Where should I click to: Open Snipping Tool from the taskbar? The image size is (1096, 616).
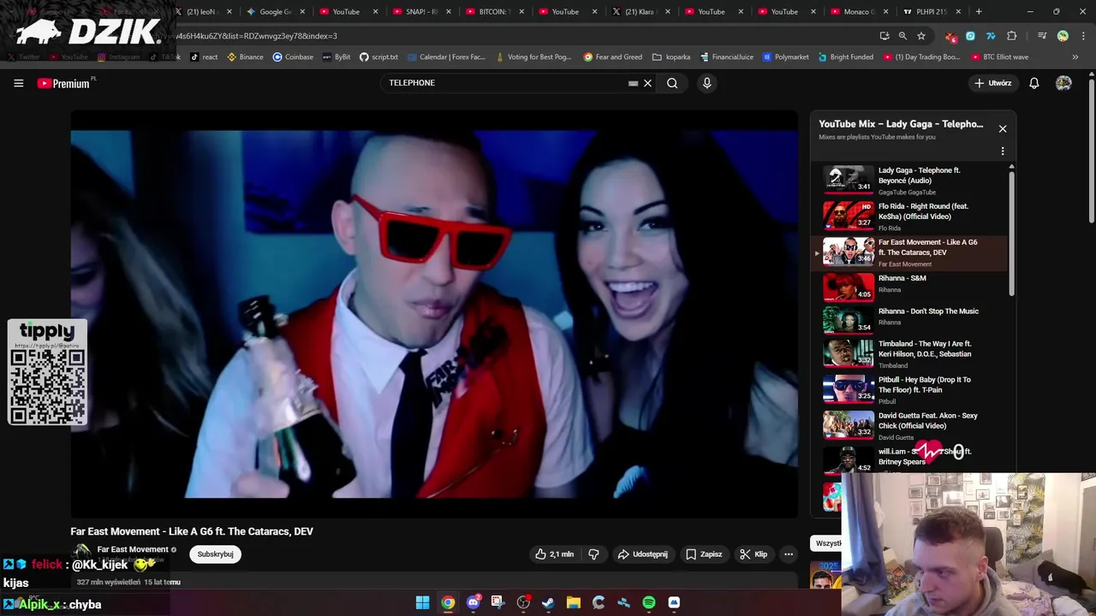pyautogui.click(x=497, y=602)
